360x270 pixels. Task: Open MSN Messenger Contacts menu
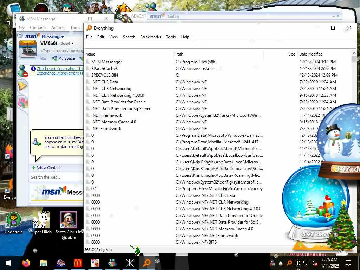[x=38, y=27]
